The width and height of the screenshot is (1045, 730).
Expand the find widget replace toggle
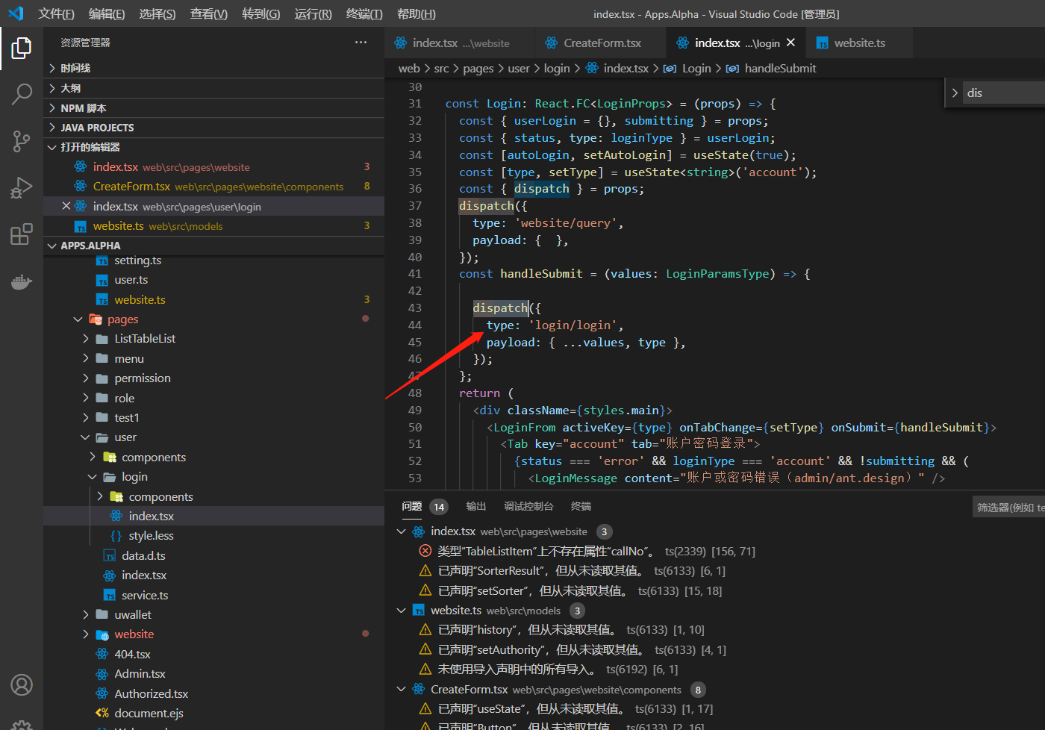(x=955, y=93)
